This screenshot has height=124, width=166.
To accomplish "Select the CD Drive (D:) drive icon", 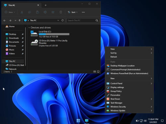I will (x=34, y=43).
